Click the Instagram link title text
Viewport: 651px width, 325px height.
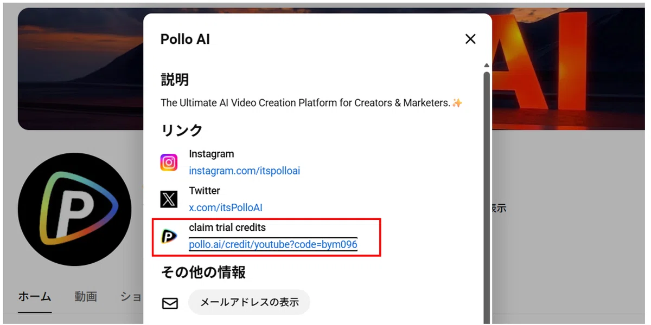click(212, 154)
